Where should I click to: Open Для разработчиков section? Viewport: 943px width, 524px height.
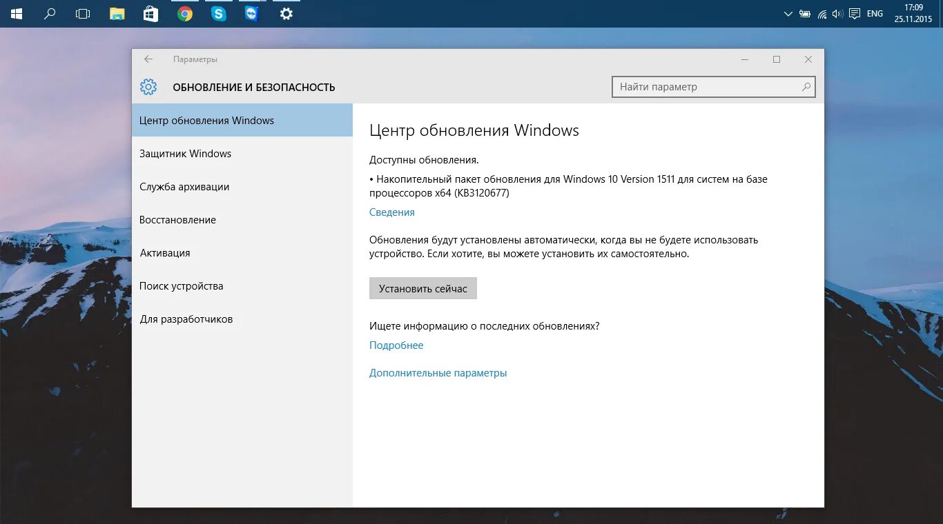[242, 319]
